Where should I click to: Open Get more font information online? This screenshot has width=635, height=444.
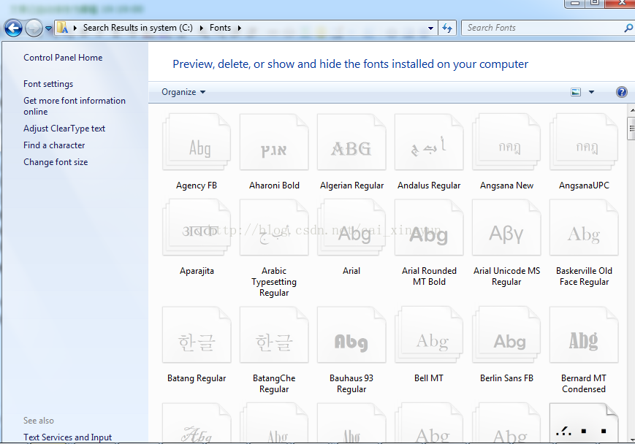(x=75, y=106)
